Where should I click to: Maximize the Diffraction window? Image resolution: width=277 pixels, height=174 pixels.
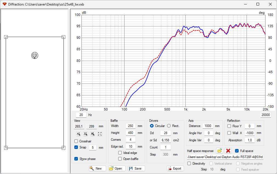coord(258,4)
